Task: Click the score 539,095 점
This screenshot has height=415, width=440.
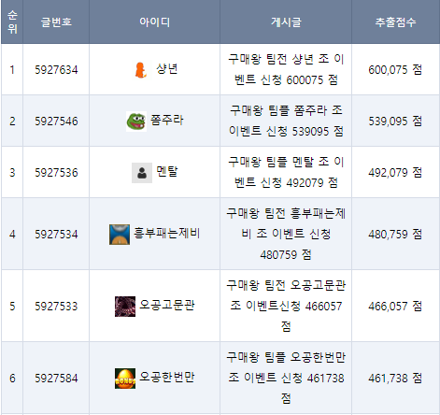Action: click(x=395, y=122)
